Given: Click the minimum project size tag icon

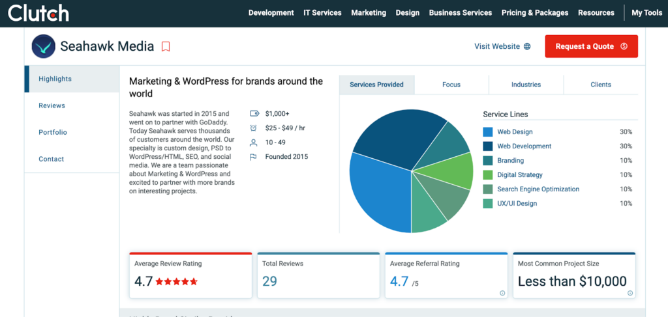Looking at the screenshot, I should click(x=254, y=113).
